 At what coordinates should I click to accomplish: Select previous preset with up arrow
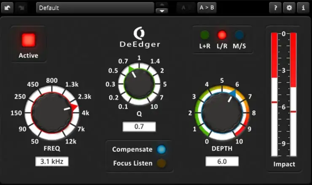tap(162, 5)
